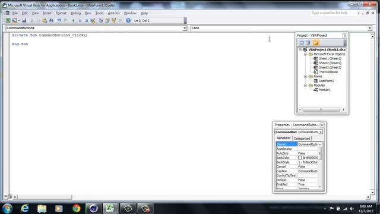Screen dimensions: 380x214
Task: Collapse the VBAProject (Book2.xlsx) root node
Action: 300,49
